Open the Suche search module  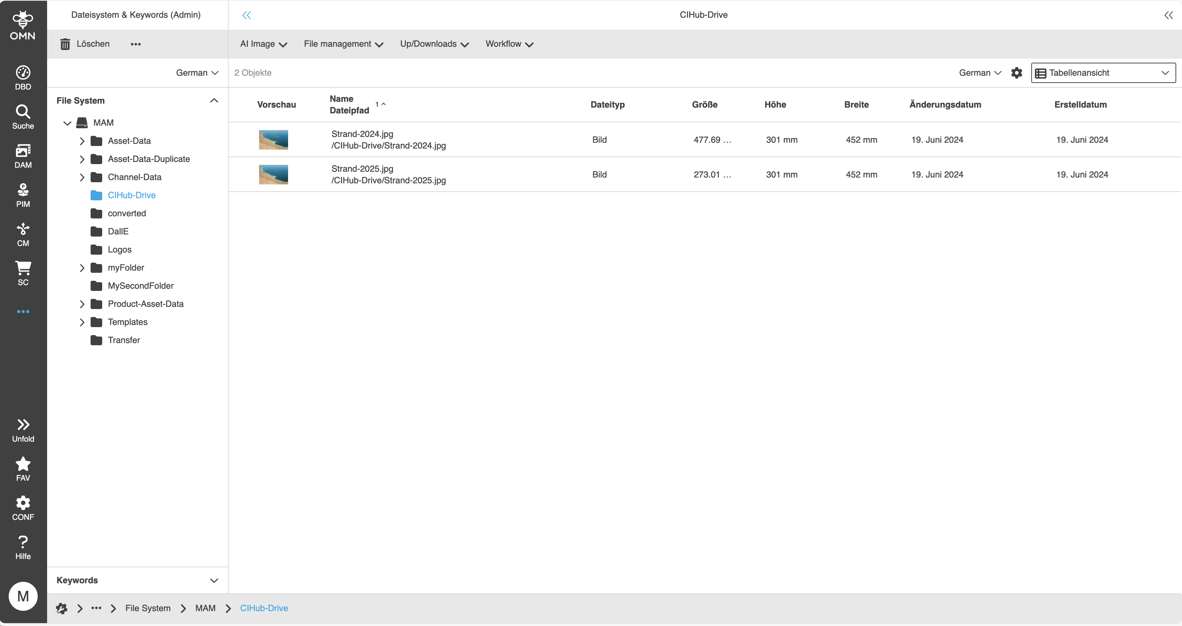(x=23, y=117)
